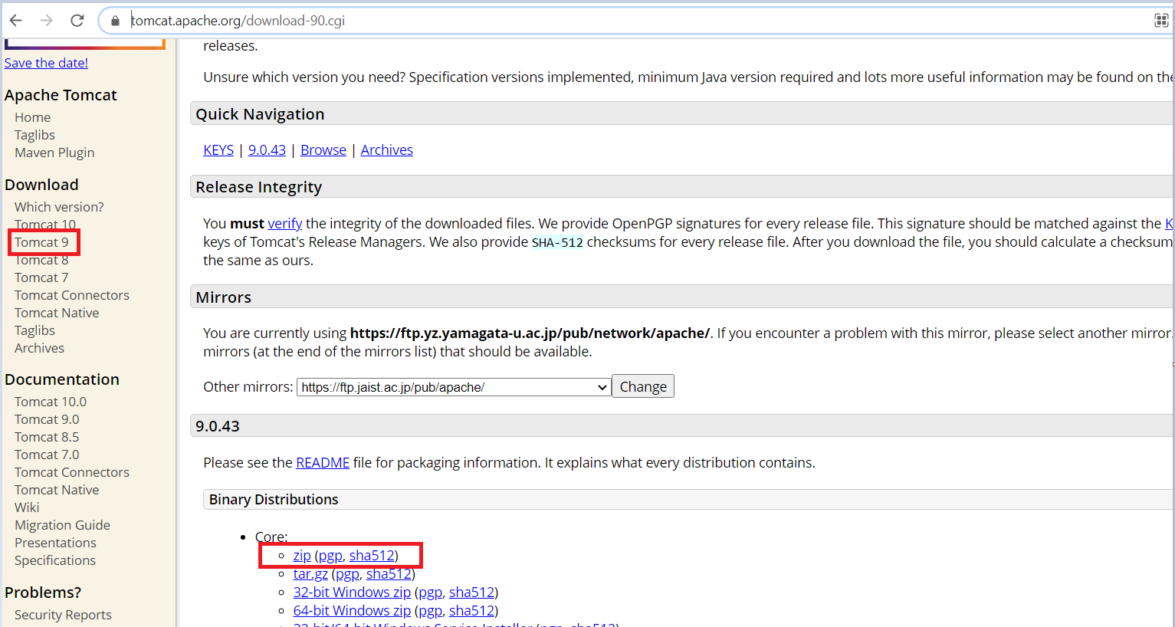Image resolution: width=1175 pixels, height=627 pixels.
Task: View site info via the lock icon
Action: (x=116, y=21)
